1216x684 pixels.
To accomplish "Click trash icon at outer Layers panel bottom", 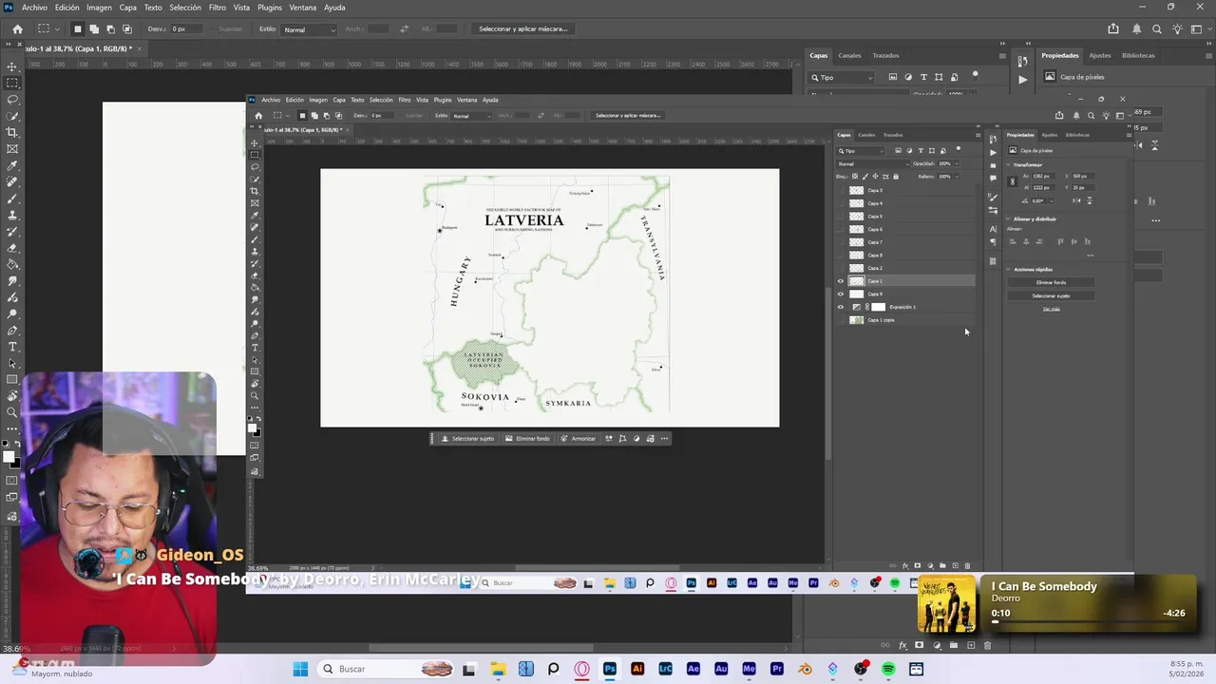I will click(x=987, y=645).
